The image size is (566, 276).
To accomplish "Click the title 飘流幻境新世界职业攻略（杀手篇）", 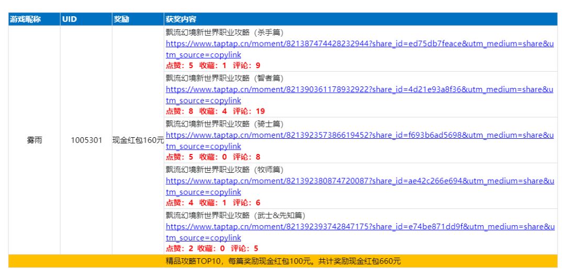I will coord(224,32).
